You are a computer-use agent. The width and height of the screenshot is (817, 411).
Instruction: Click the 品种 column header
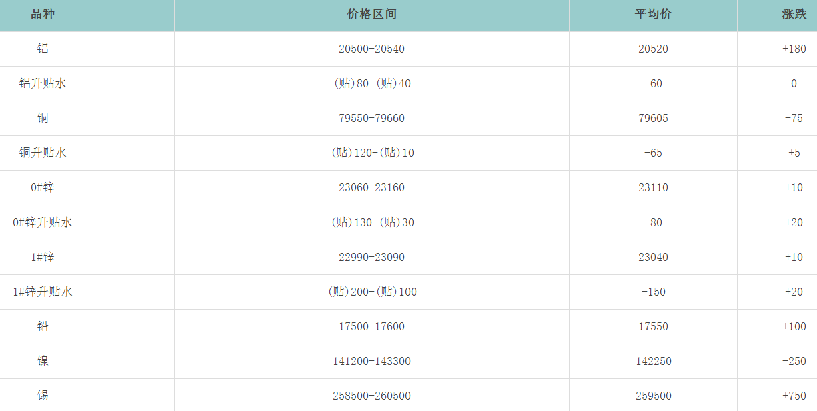43,15
